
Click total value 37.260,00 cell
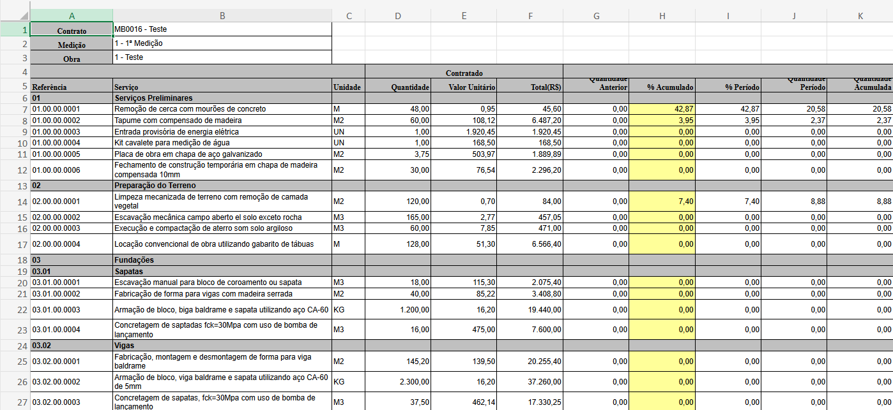tap(530, 382)
